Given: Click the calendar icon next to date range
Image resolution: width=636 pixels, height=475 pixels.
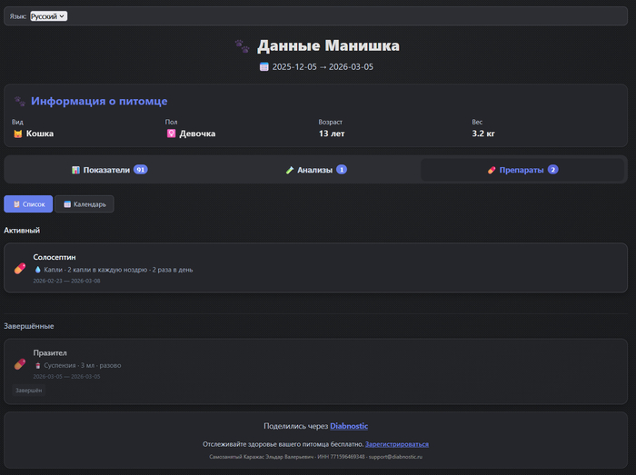Looking at the screenshot, I should [x=264, y=67].
